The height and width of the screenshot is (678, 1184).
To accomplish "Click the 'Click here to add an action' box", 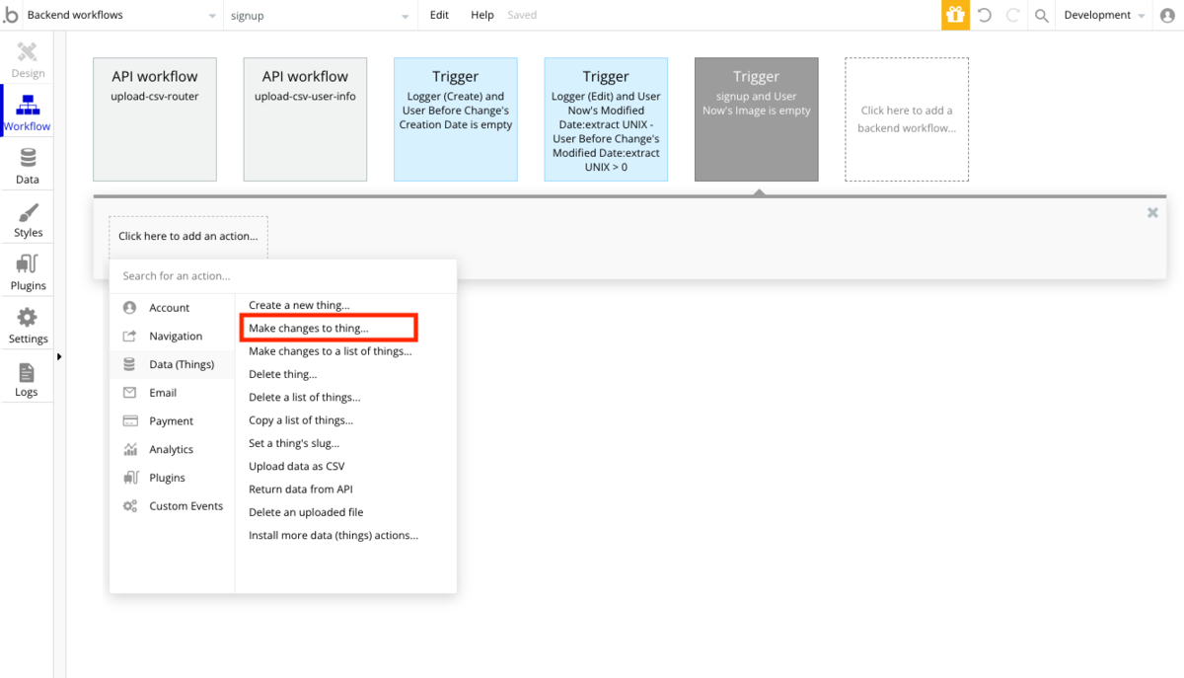I will tap(187, 236).
